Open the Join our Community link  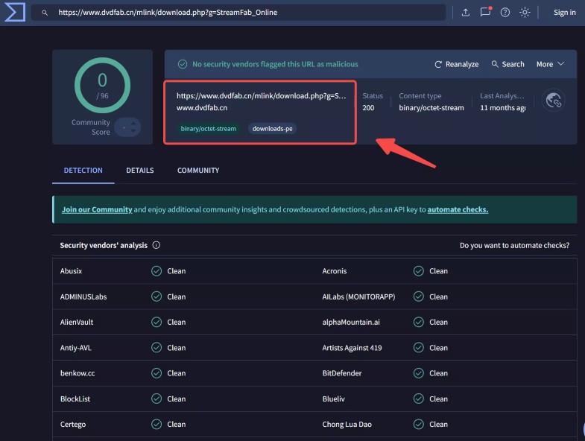(x=97, y=210)
